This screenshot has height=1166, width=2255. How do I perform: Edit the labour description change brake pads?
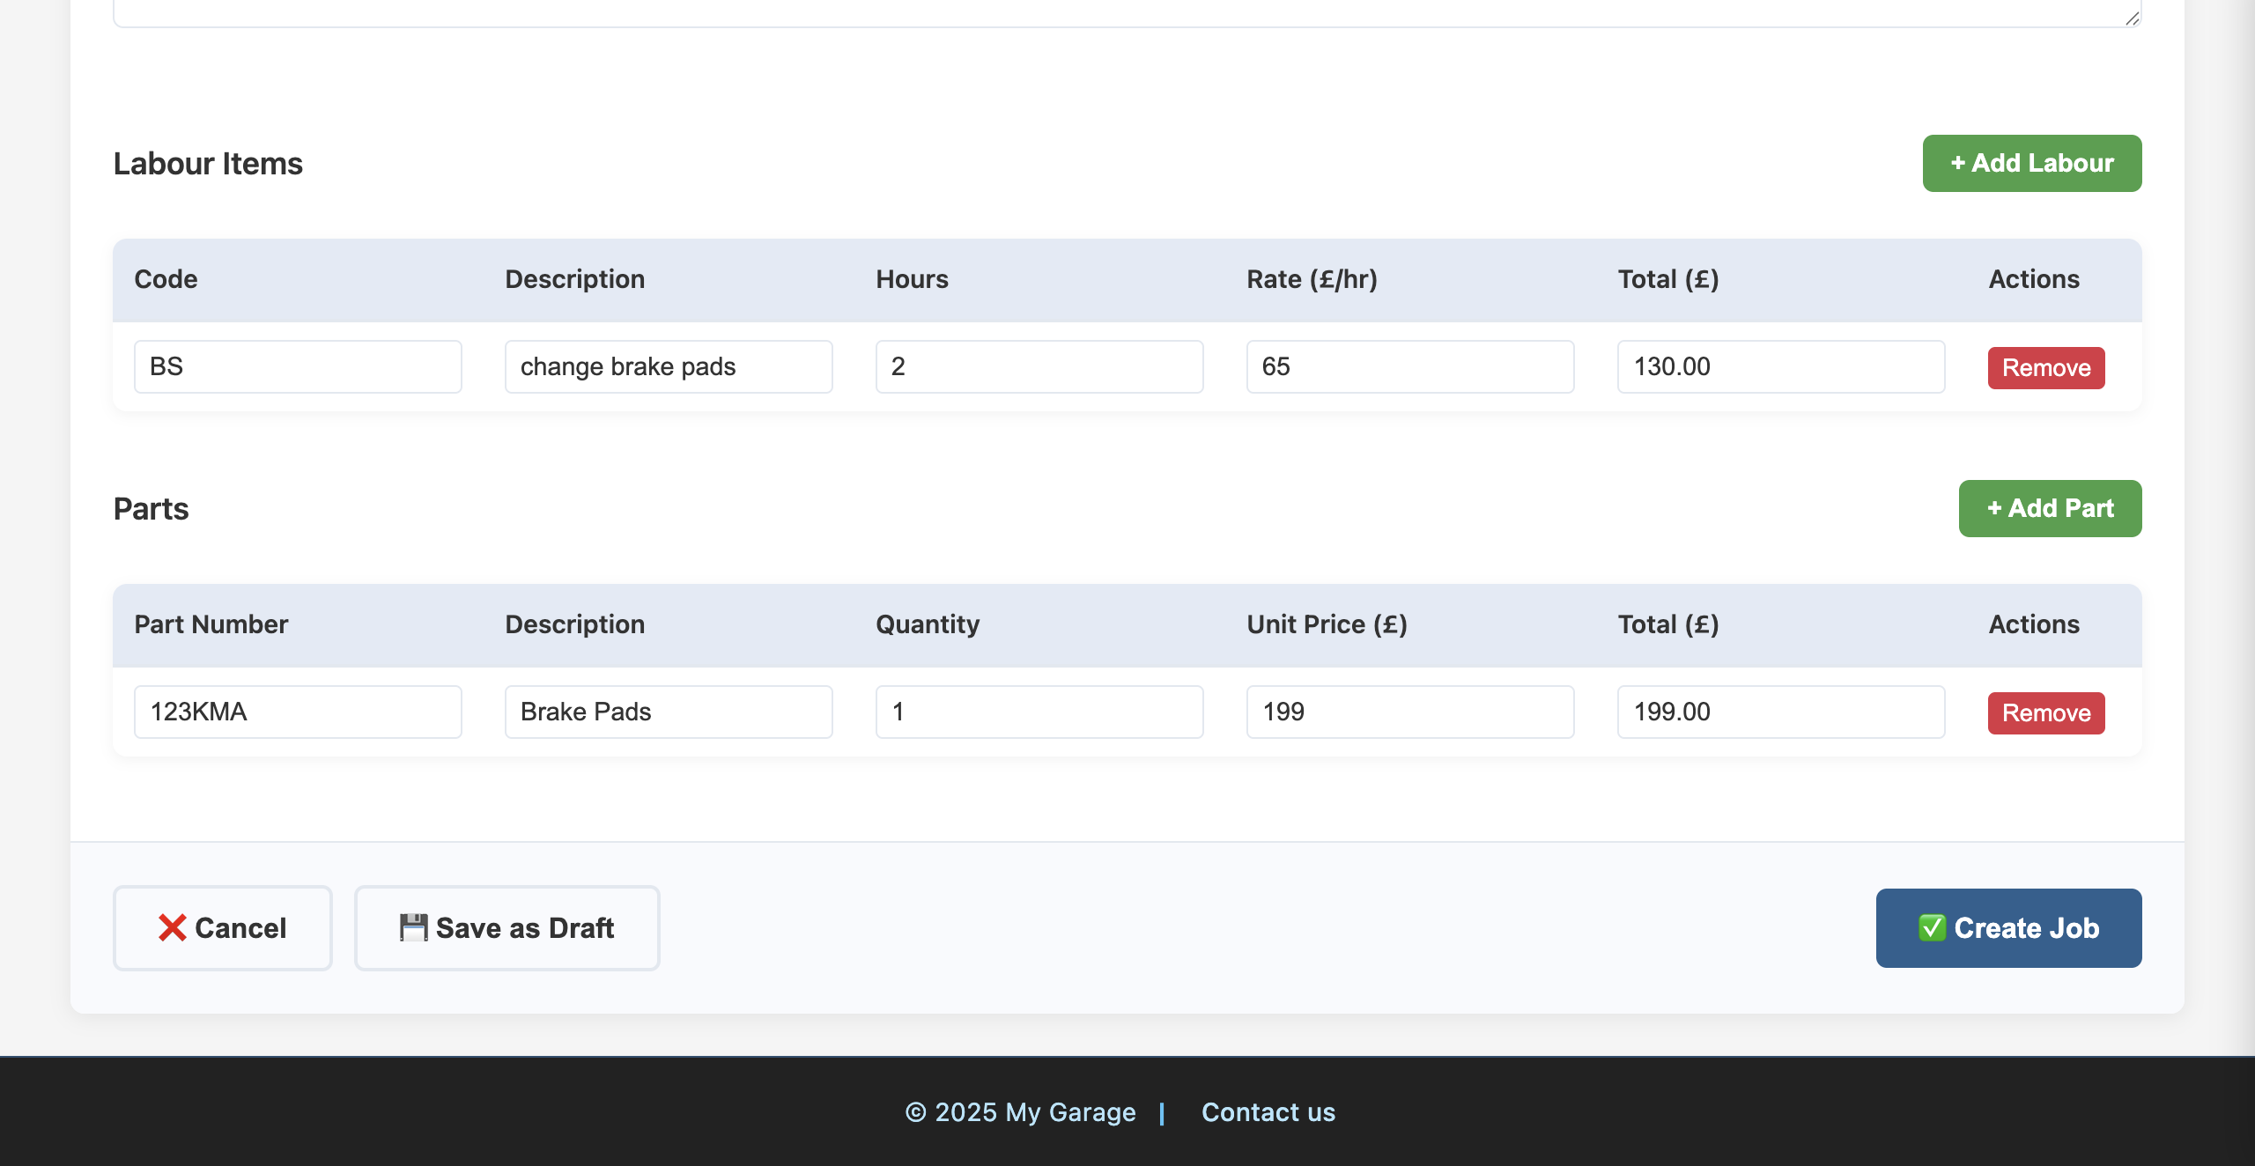[x=668, y=366]
